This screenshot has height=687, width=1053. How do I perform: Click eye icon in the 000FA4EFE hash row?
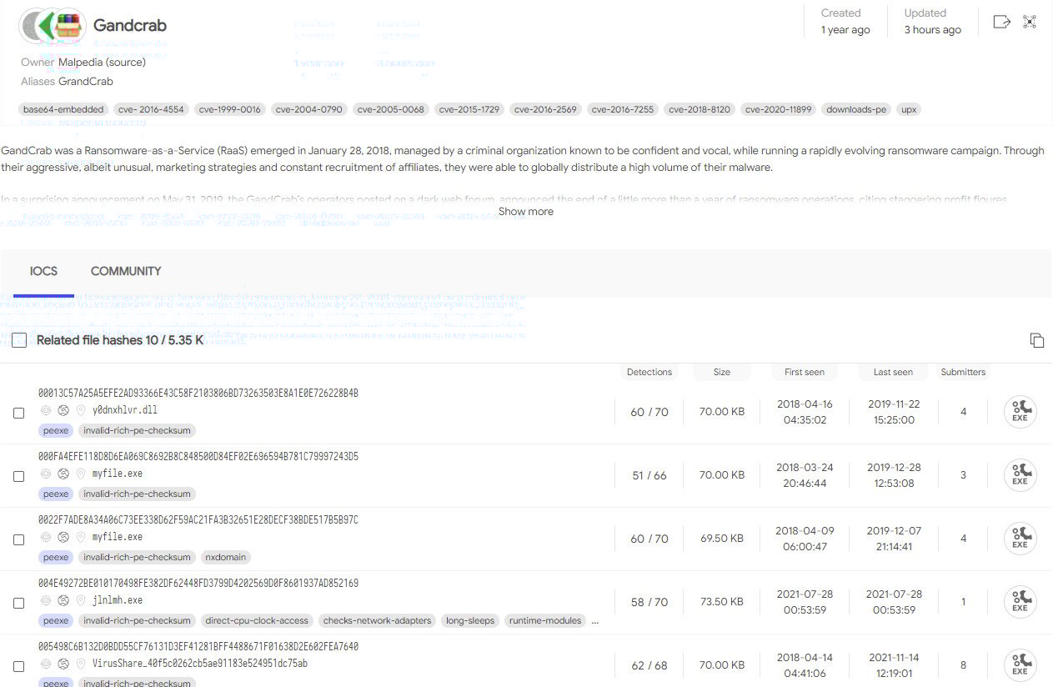(x=45, y=474)
